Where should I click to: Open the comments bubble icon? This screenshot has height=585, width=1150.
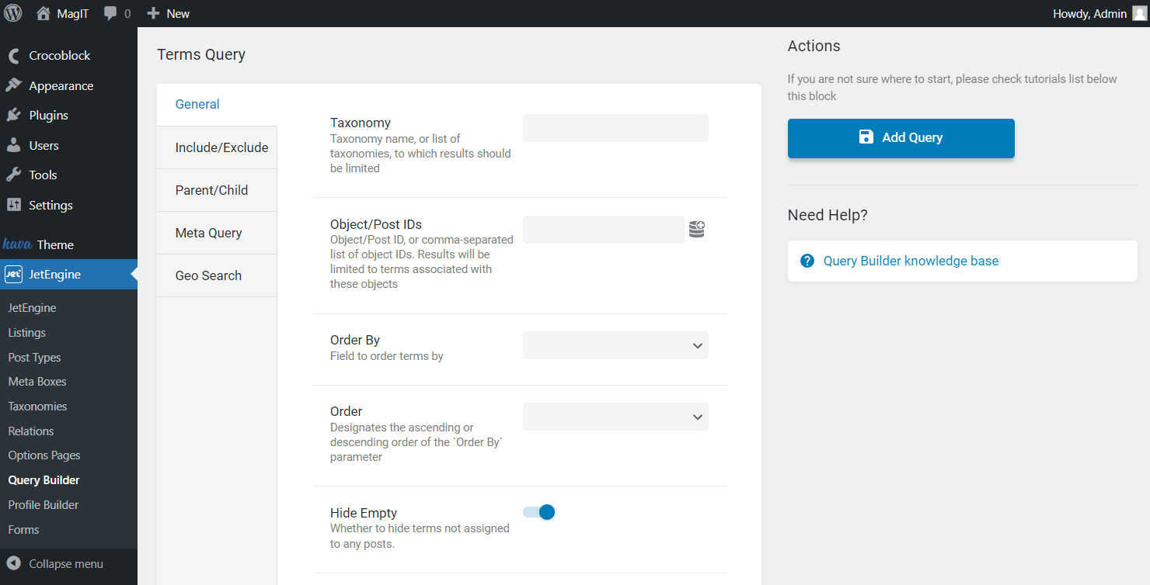[110, 13]
